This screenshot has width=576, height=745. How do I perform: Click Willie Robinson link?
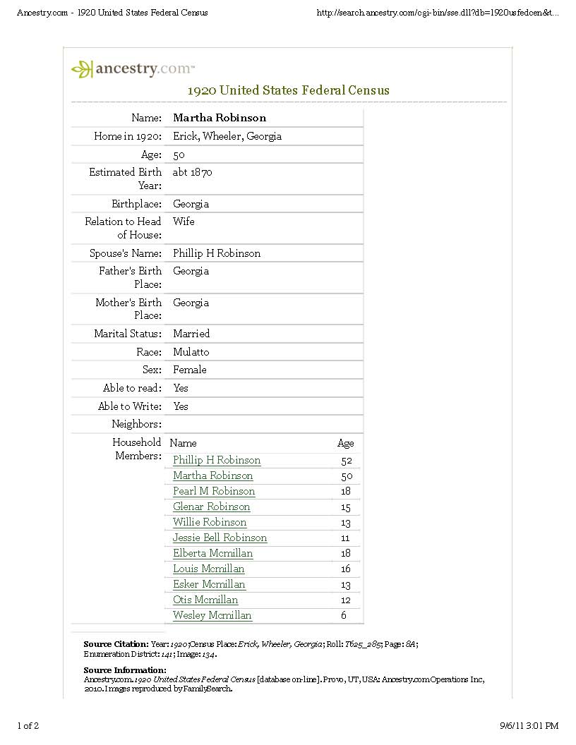[210, 522]
